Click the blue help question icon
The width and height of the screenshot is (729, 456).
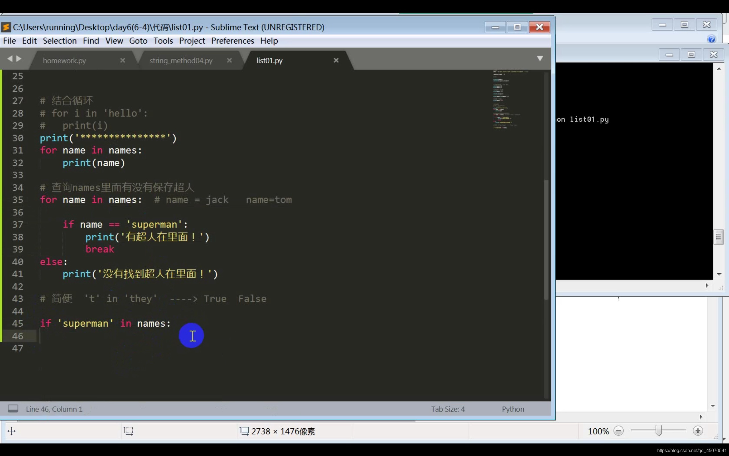click(711, 39)
